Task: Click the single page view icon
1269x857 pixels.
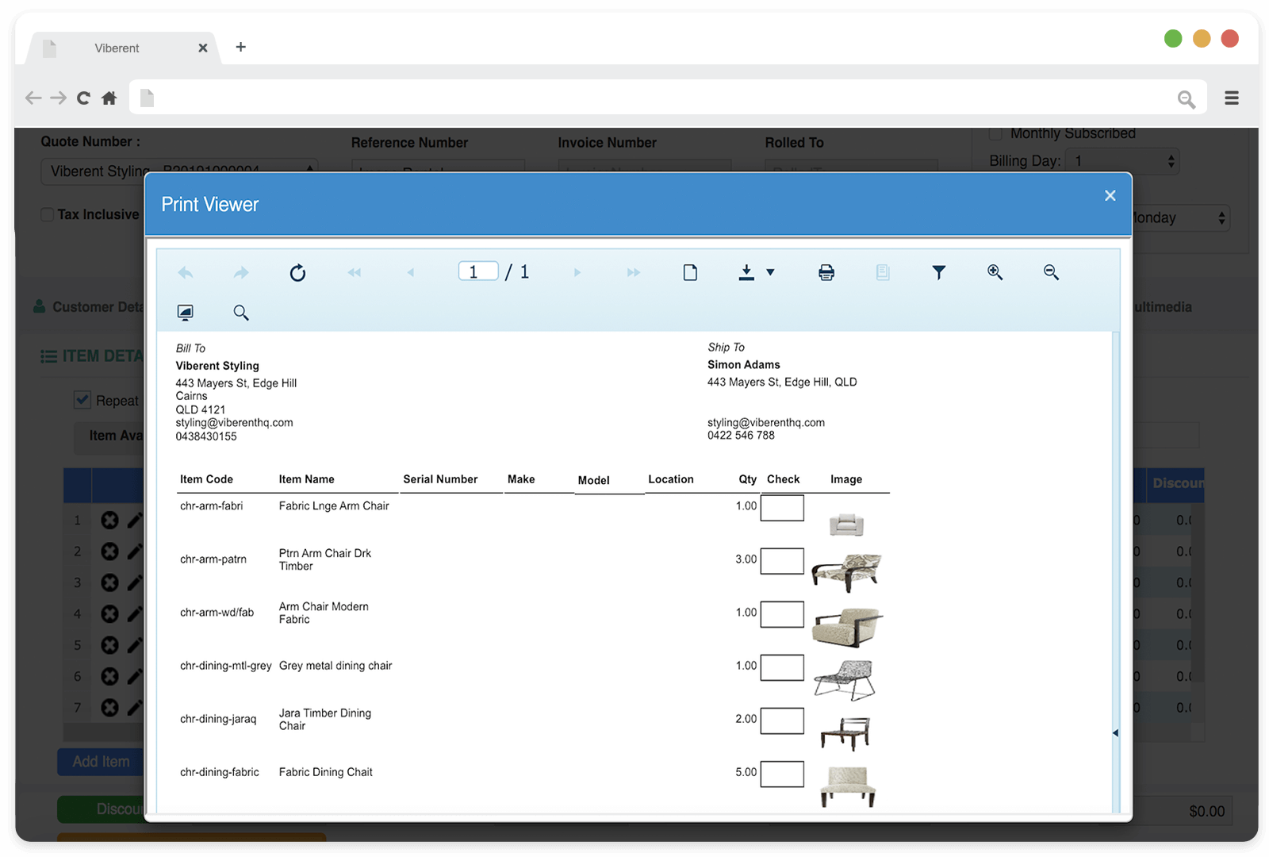Action: pos(690,273)
